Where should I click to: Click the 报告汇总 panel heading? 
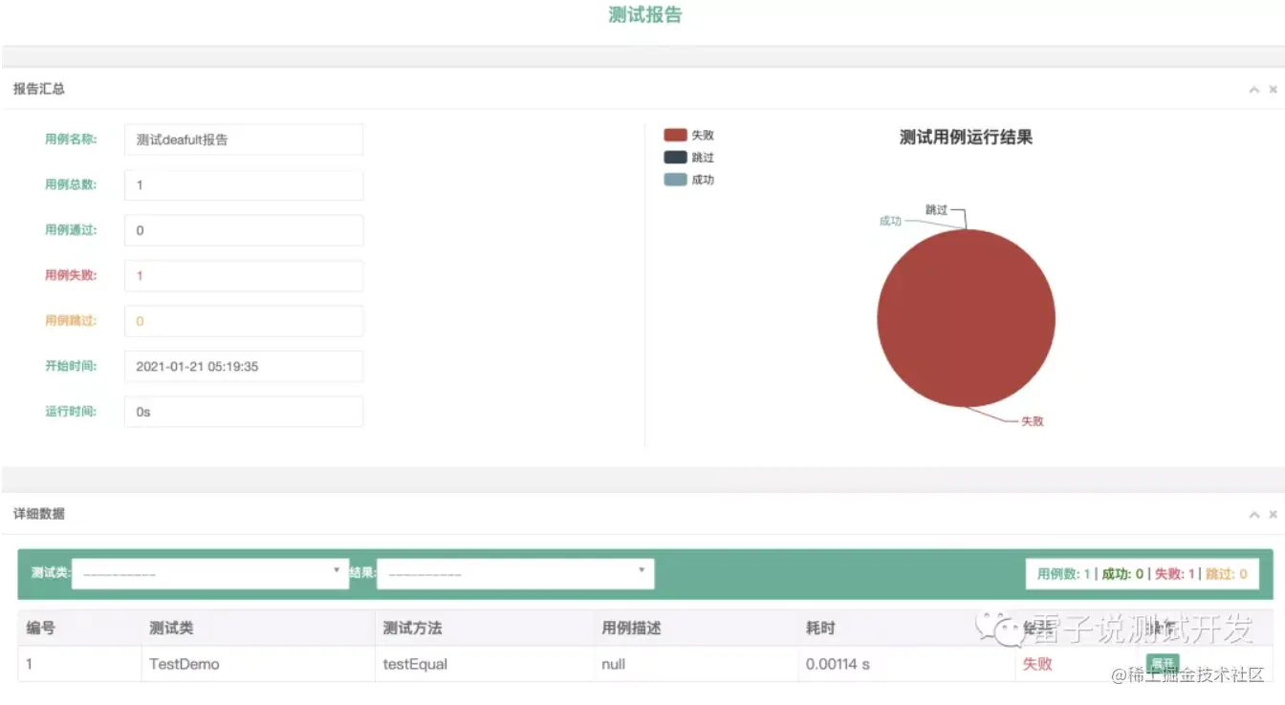39,89
